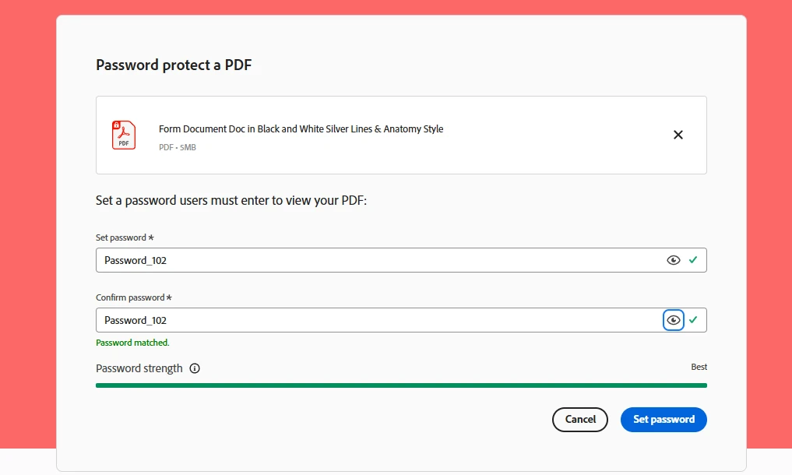Click the Password strength progress bar
This screenshot has height=475, width=792.
point(400,385)
